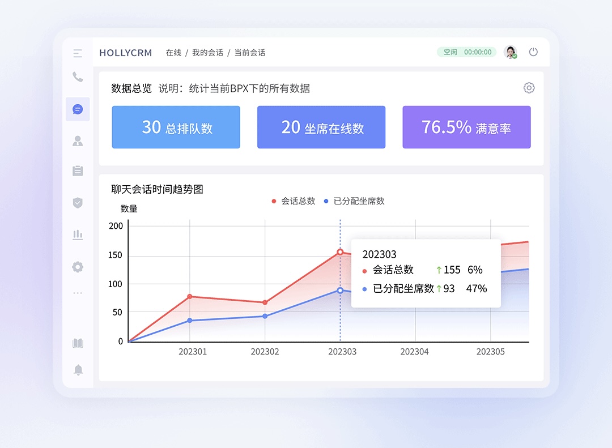Go to 当前会话 breadcrumb
This screenshot has height=448, width=612.
pyautogui.click(x=250, y=53)
